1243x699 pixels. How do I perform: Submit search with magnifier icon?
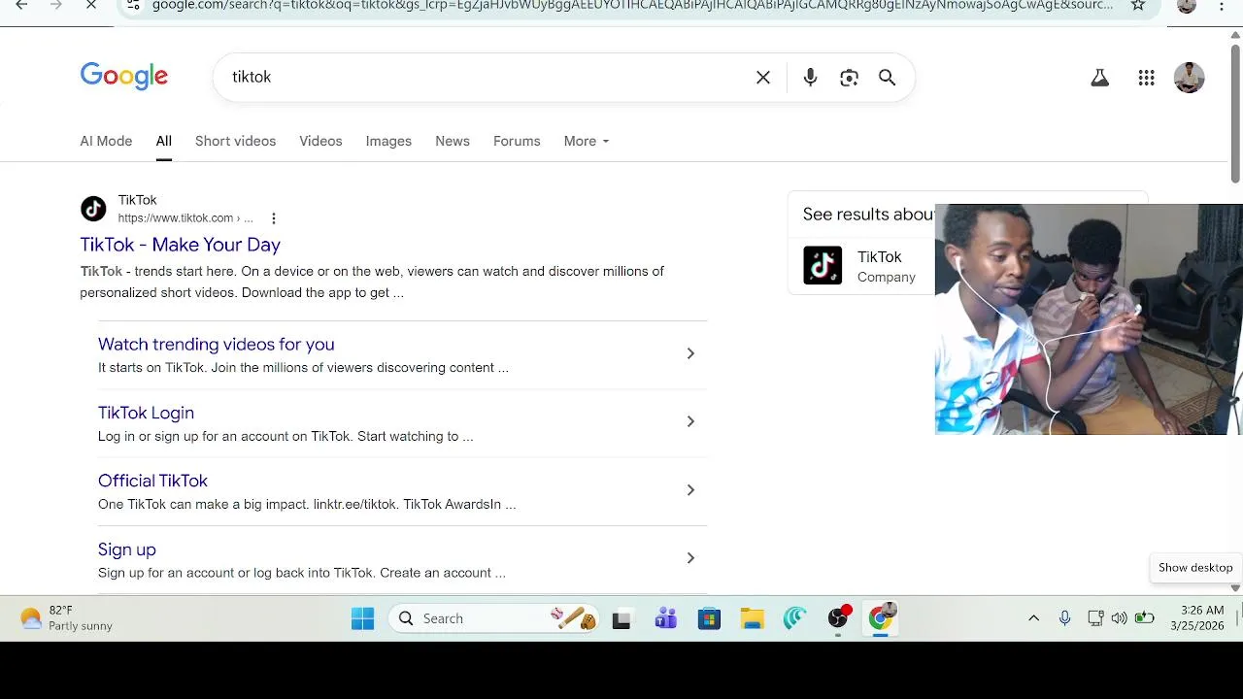coord(887,78)
